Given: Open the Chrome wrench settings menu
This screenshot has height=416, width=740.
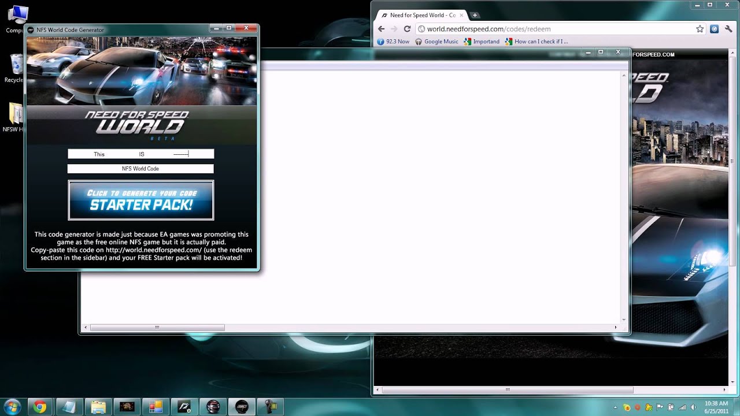Looking at the screenshot, I should point(728,29).
